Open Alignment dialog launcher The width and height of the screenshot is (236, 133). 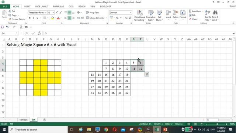(x=107, y=23)
